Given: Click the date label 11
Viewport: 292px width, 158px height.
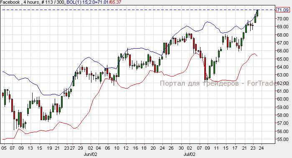Looking at the screenshot, I should pyautogui.click(x=216, y=148).
